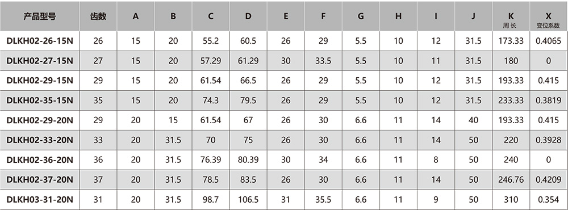The image size is (568, 210).
Task: Click the 0.3928 coefficient cell
Action: tap(548, 140)
